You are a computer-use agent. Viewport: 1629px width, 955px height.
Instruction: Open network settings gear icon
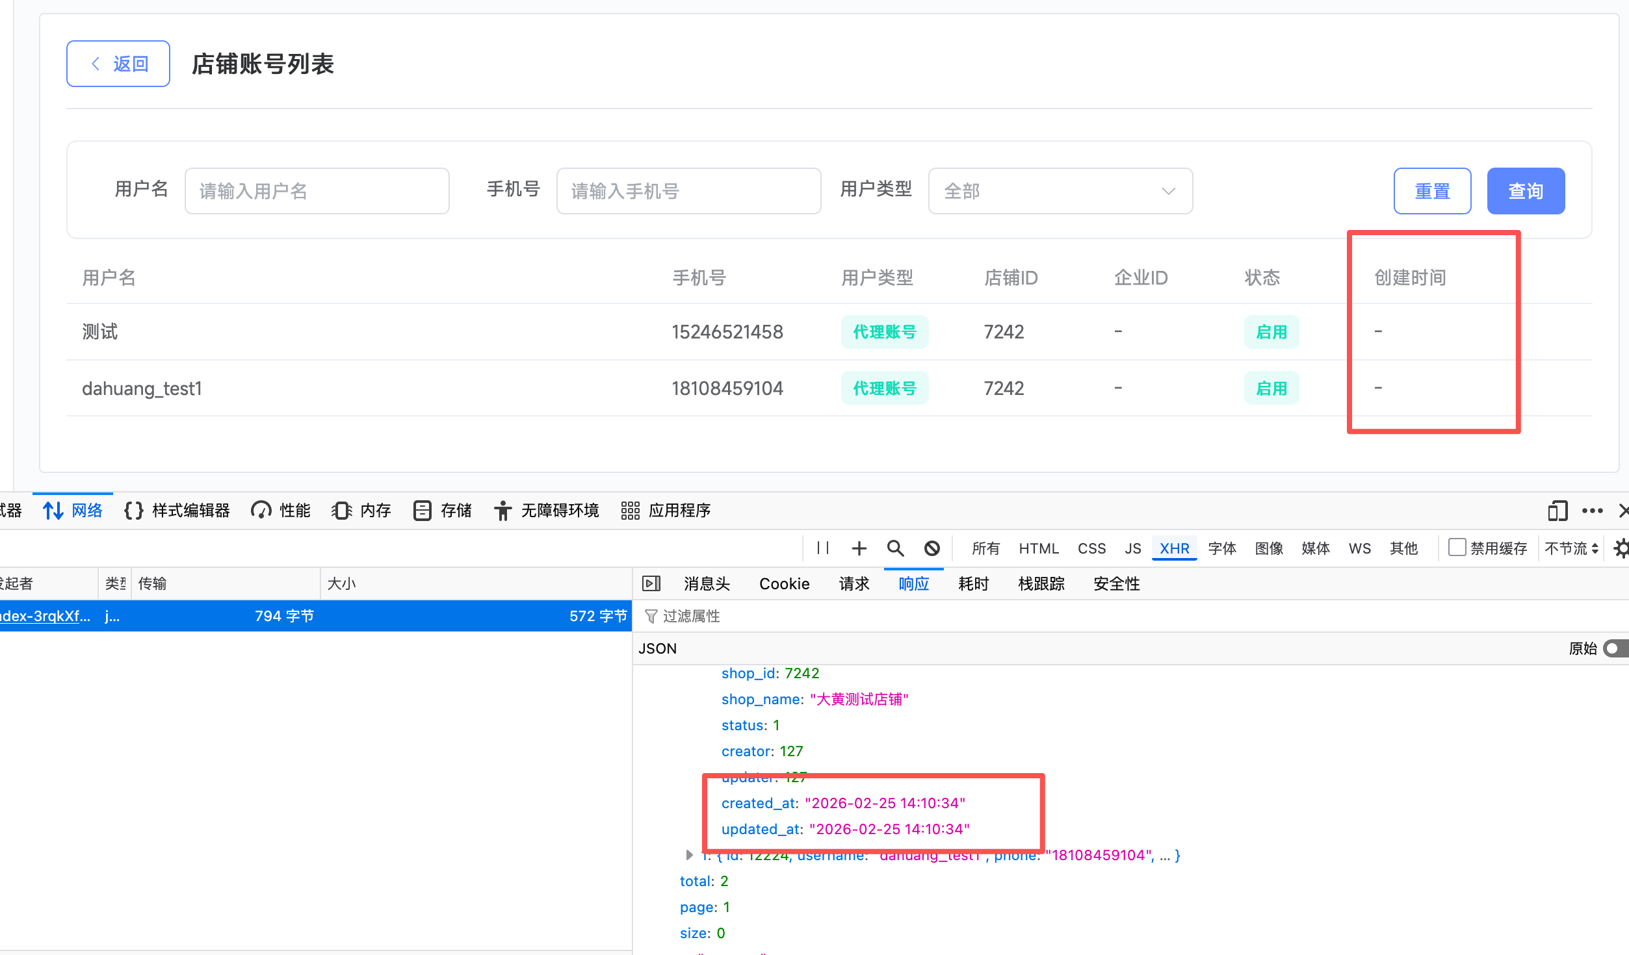[1621, 548]
